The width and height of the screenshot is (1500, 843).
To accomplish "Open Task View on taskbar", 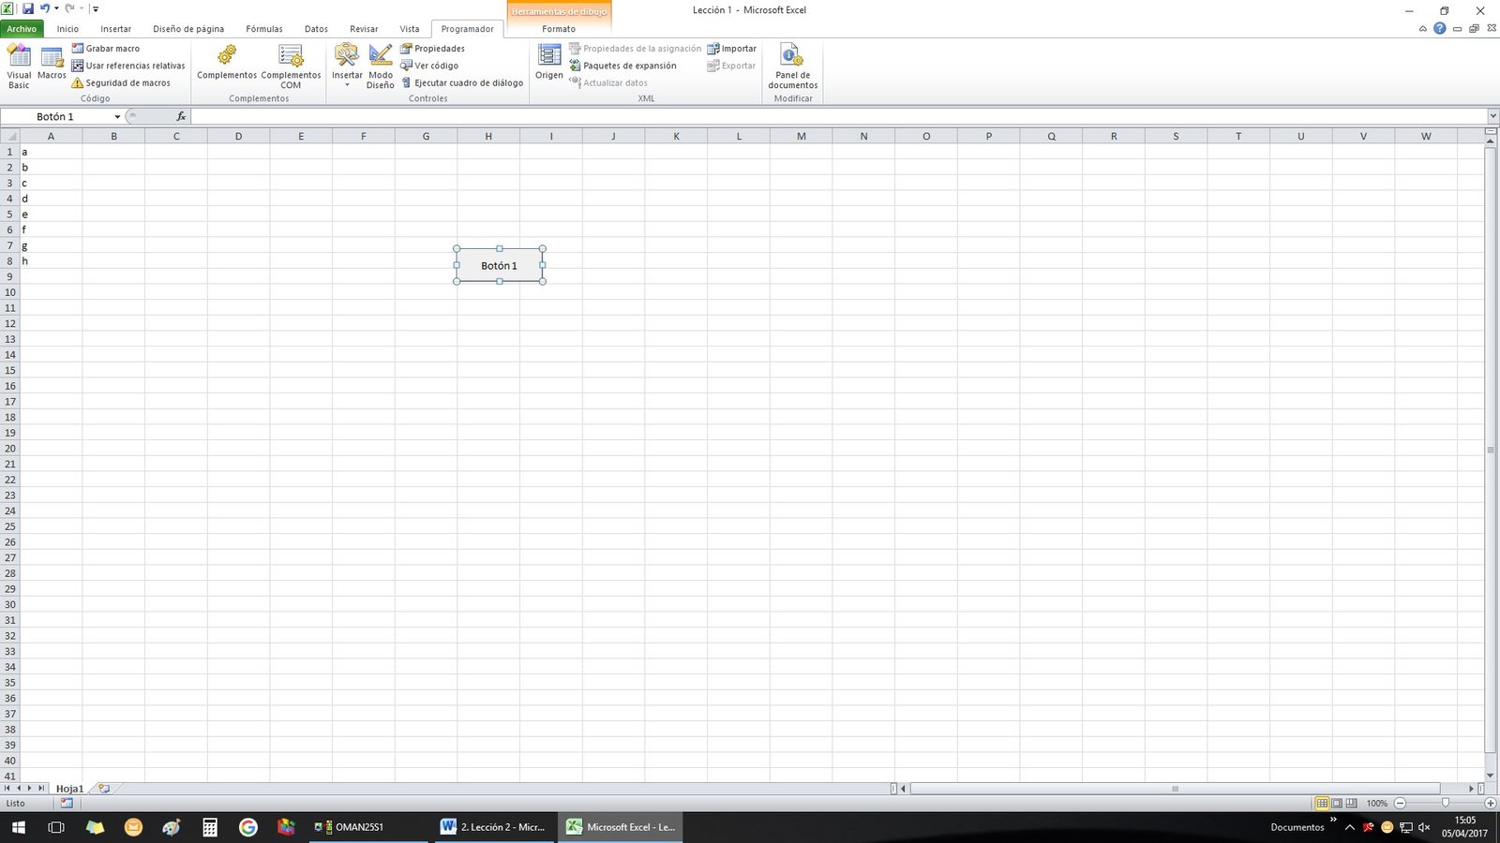I will point(56,827).
